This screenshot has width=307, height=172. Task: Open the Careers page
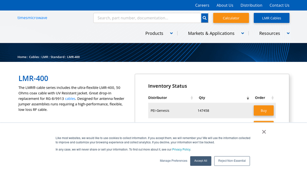(202, 5)
